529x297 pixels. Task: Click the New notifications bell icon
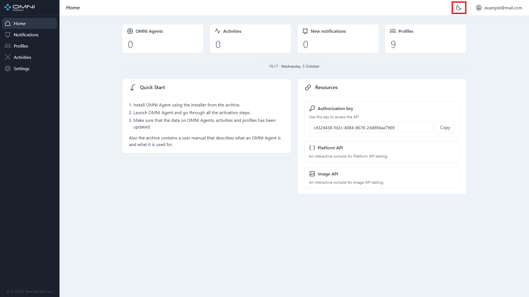click(305, 31)
